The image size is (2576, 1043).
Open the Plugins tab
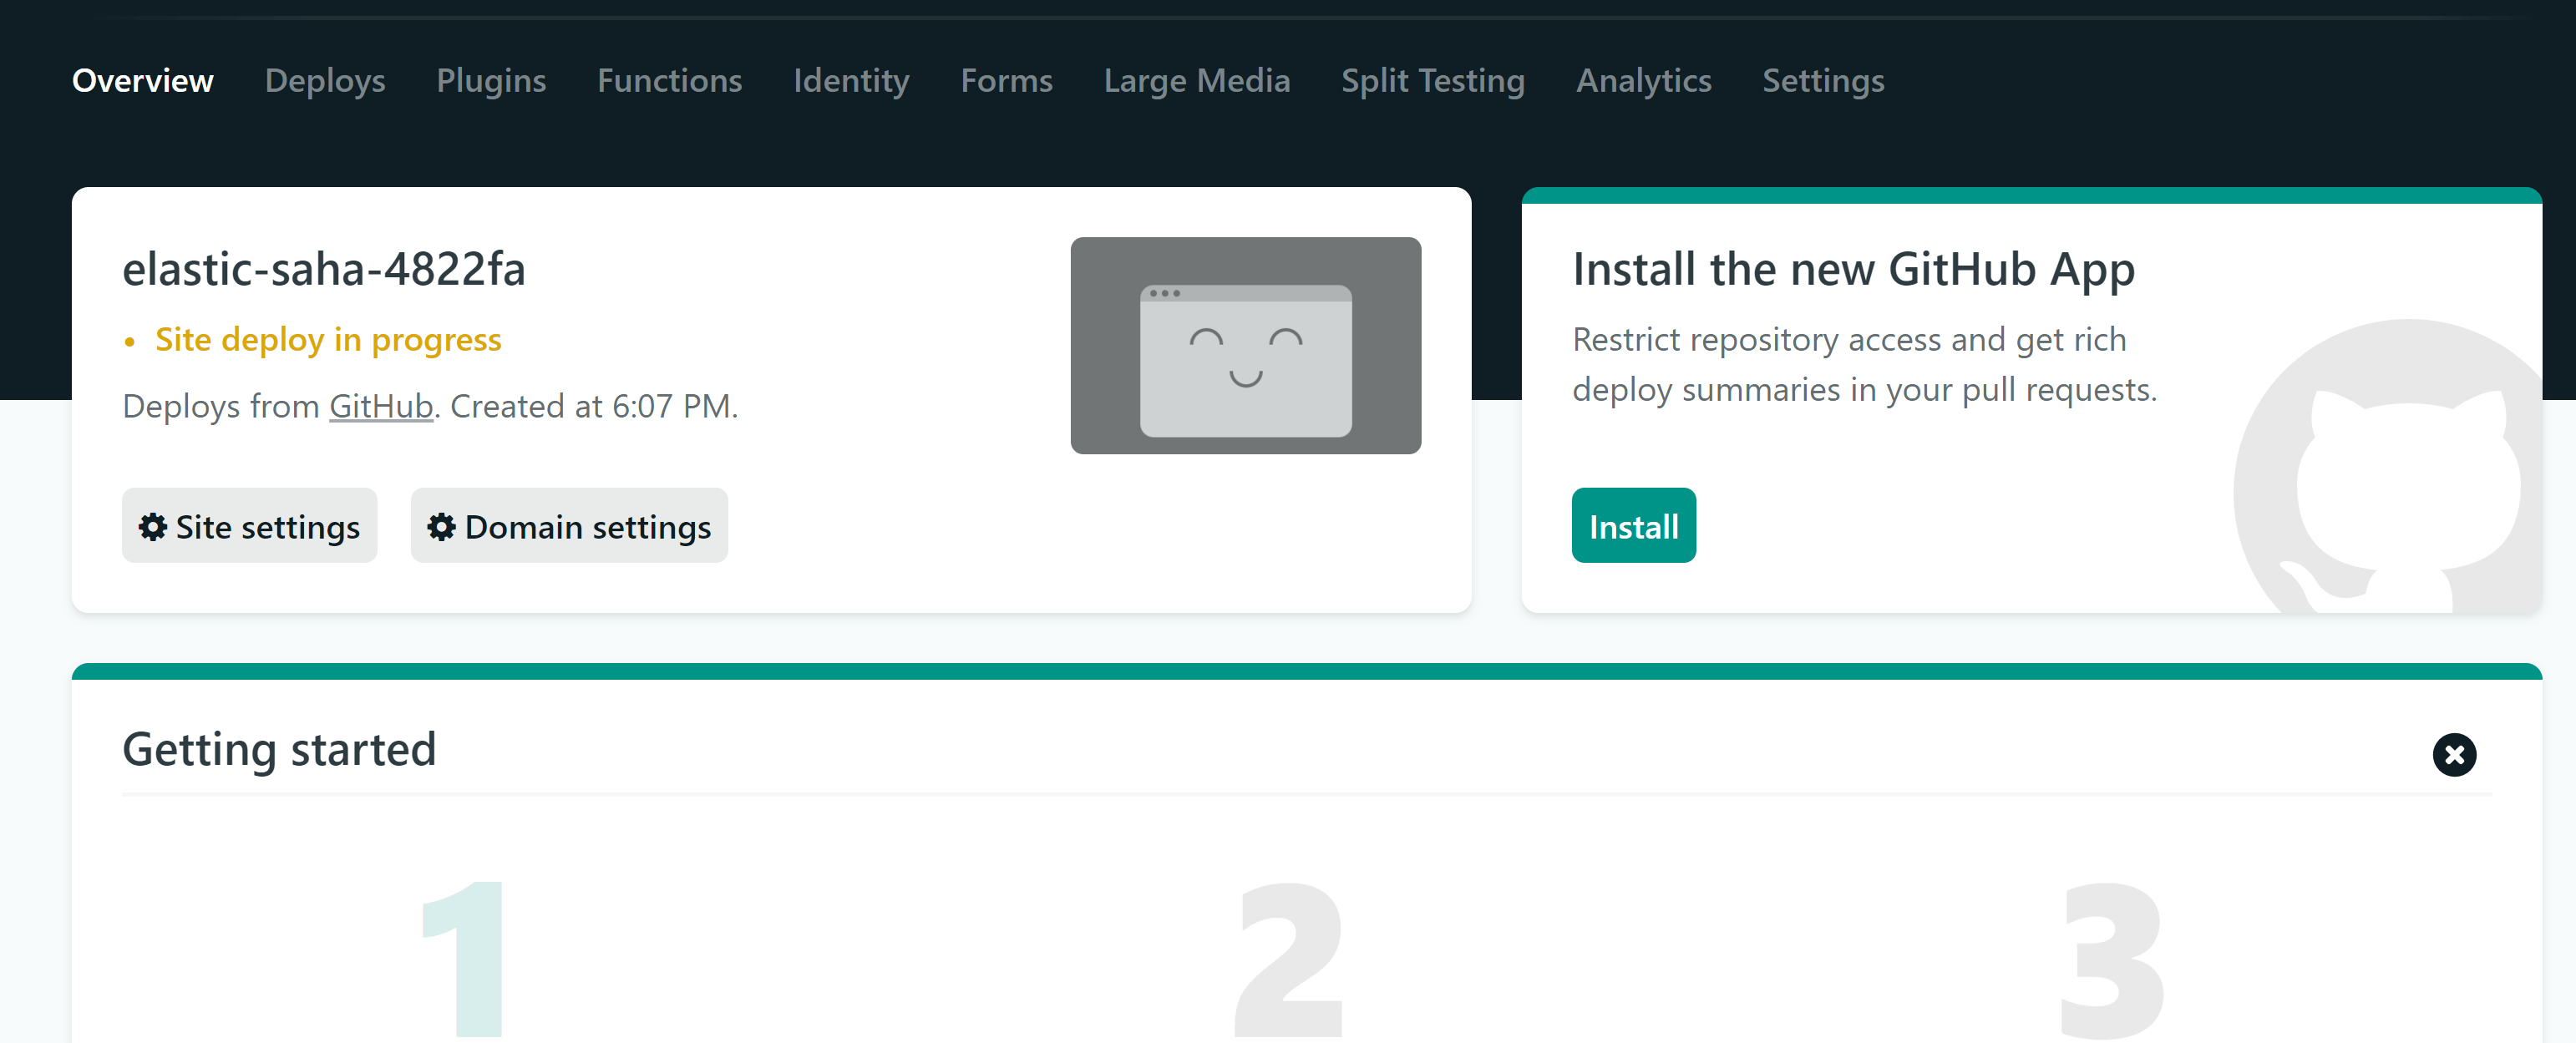(x=491, y=82)
